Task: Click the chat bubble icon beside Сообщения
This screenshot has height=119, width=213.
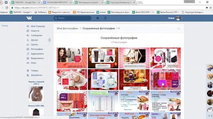Action: pos(28,35)
